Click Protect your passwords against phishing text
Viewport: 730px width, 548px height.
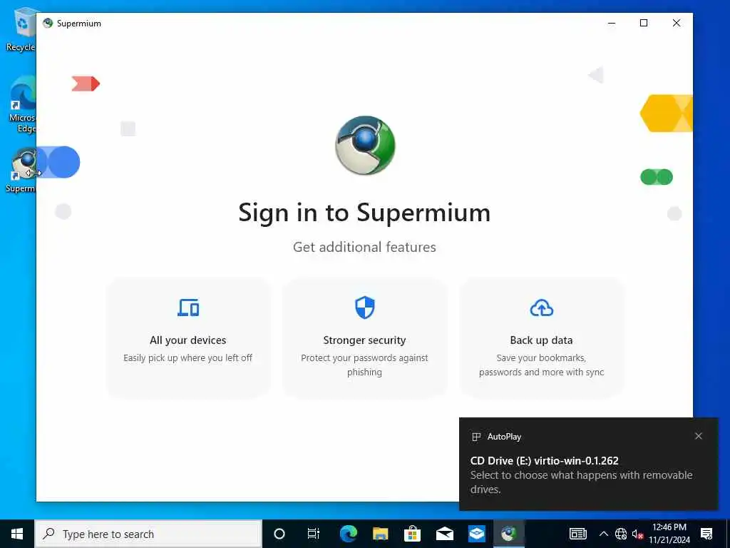point(364,365)
